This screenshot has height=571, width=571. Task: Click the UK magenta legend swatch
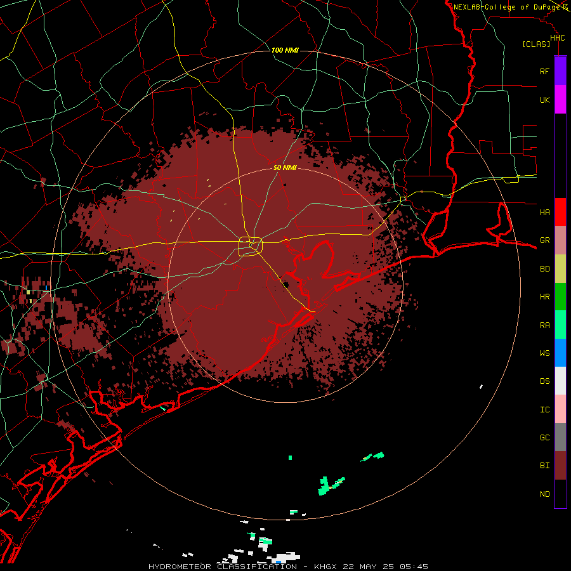560,100
